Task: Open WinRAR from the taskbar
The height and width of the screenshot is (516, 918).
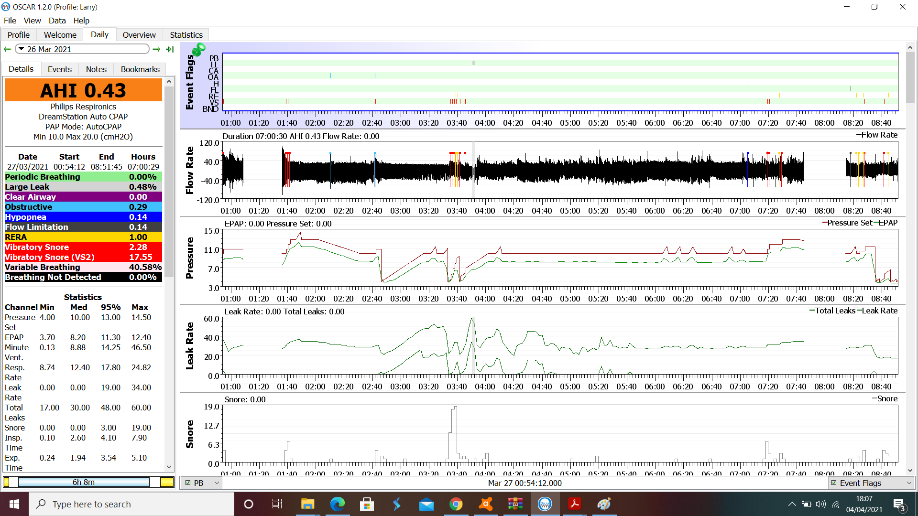Action: [x=515, y=504]
